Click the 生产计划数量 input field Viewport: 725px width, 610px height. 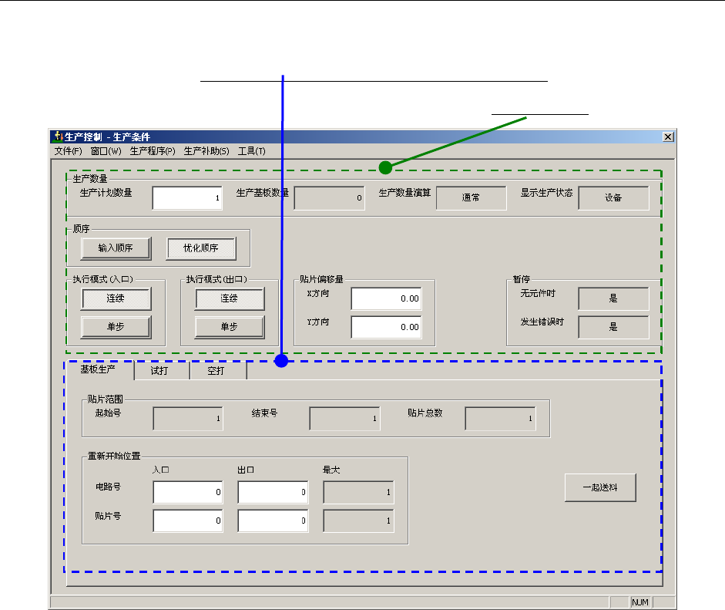(187, 198)
